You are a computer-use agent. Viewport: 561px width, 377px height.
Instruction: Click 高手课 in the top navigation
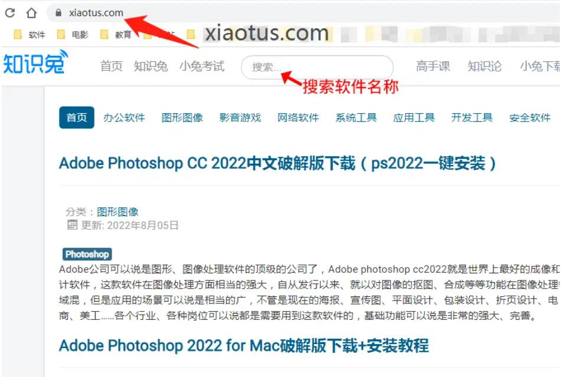[433, 67]
